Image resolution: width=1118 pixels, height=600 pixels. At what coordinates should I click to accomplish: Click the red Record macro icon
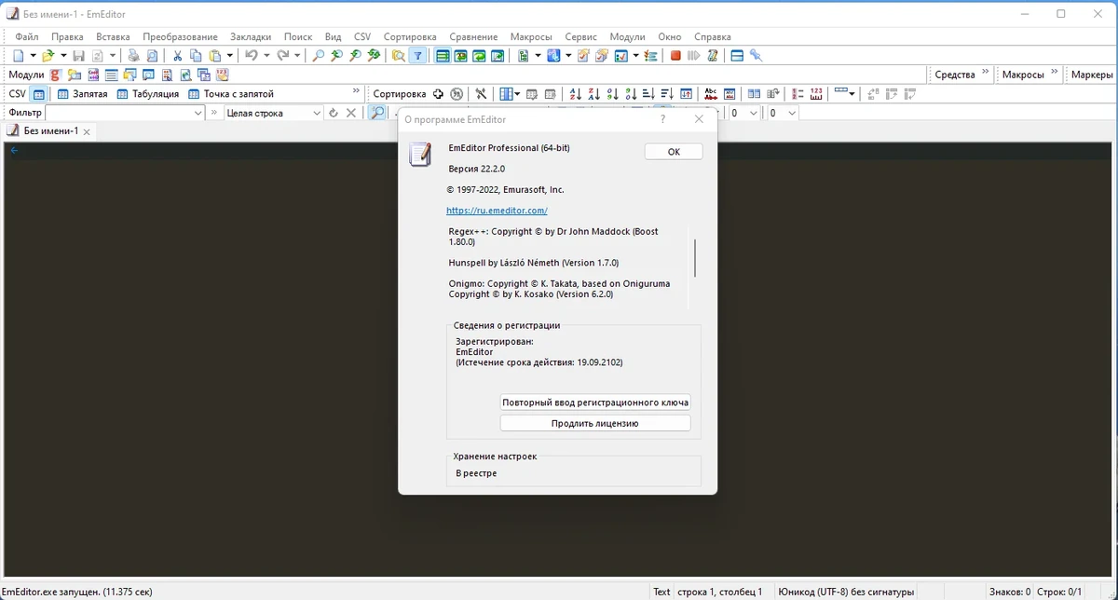675,56
